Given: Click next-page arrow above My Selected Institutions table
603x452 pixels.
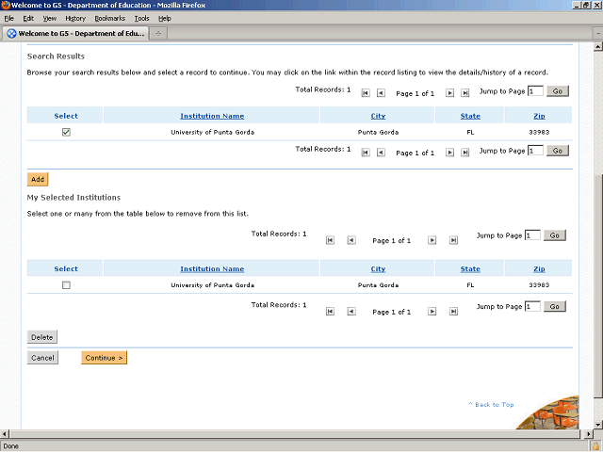Looking at the screenshot, I should click(432, 240).
